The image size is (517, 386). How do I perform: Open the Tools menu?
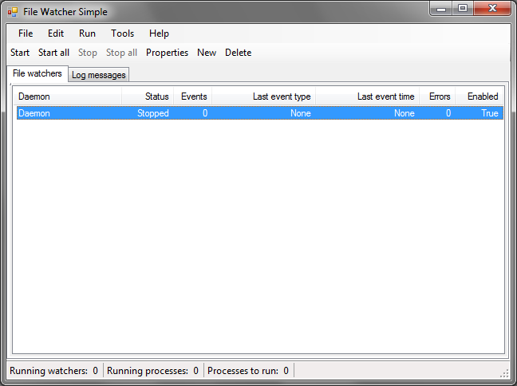point(122,33)
